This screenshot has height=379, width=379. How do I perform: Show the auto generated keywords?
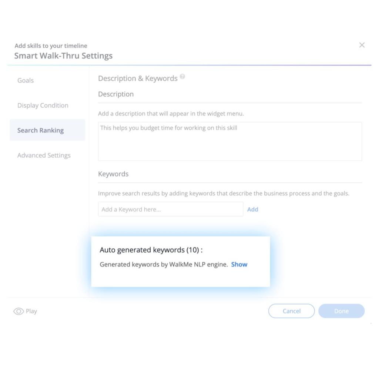tap(239, 265)
